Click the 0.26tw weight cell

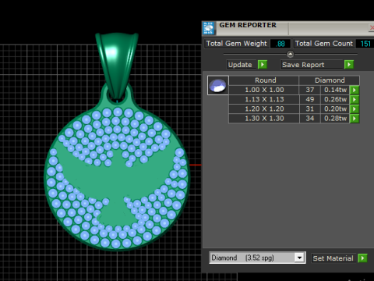click(x=335, y=99)
